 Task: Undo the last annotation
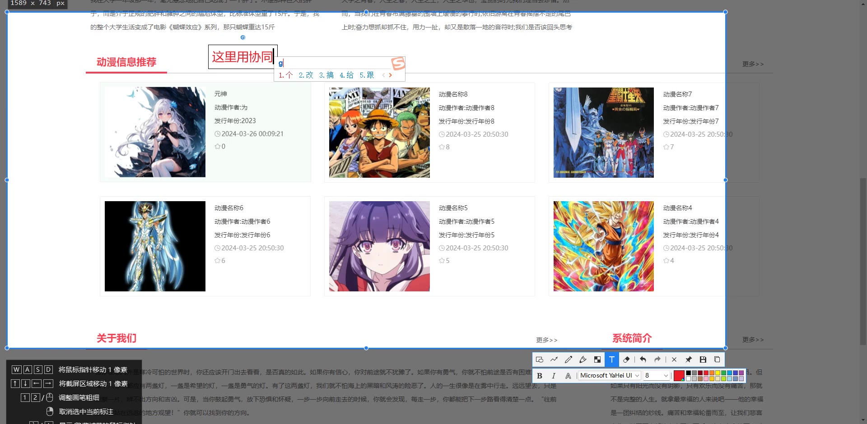643,359
